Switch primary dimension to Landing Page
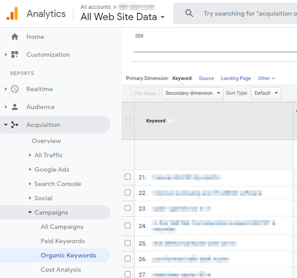 [x=236, y=78]
